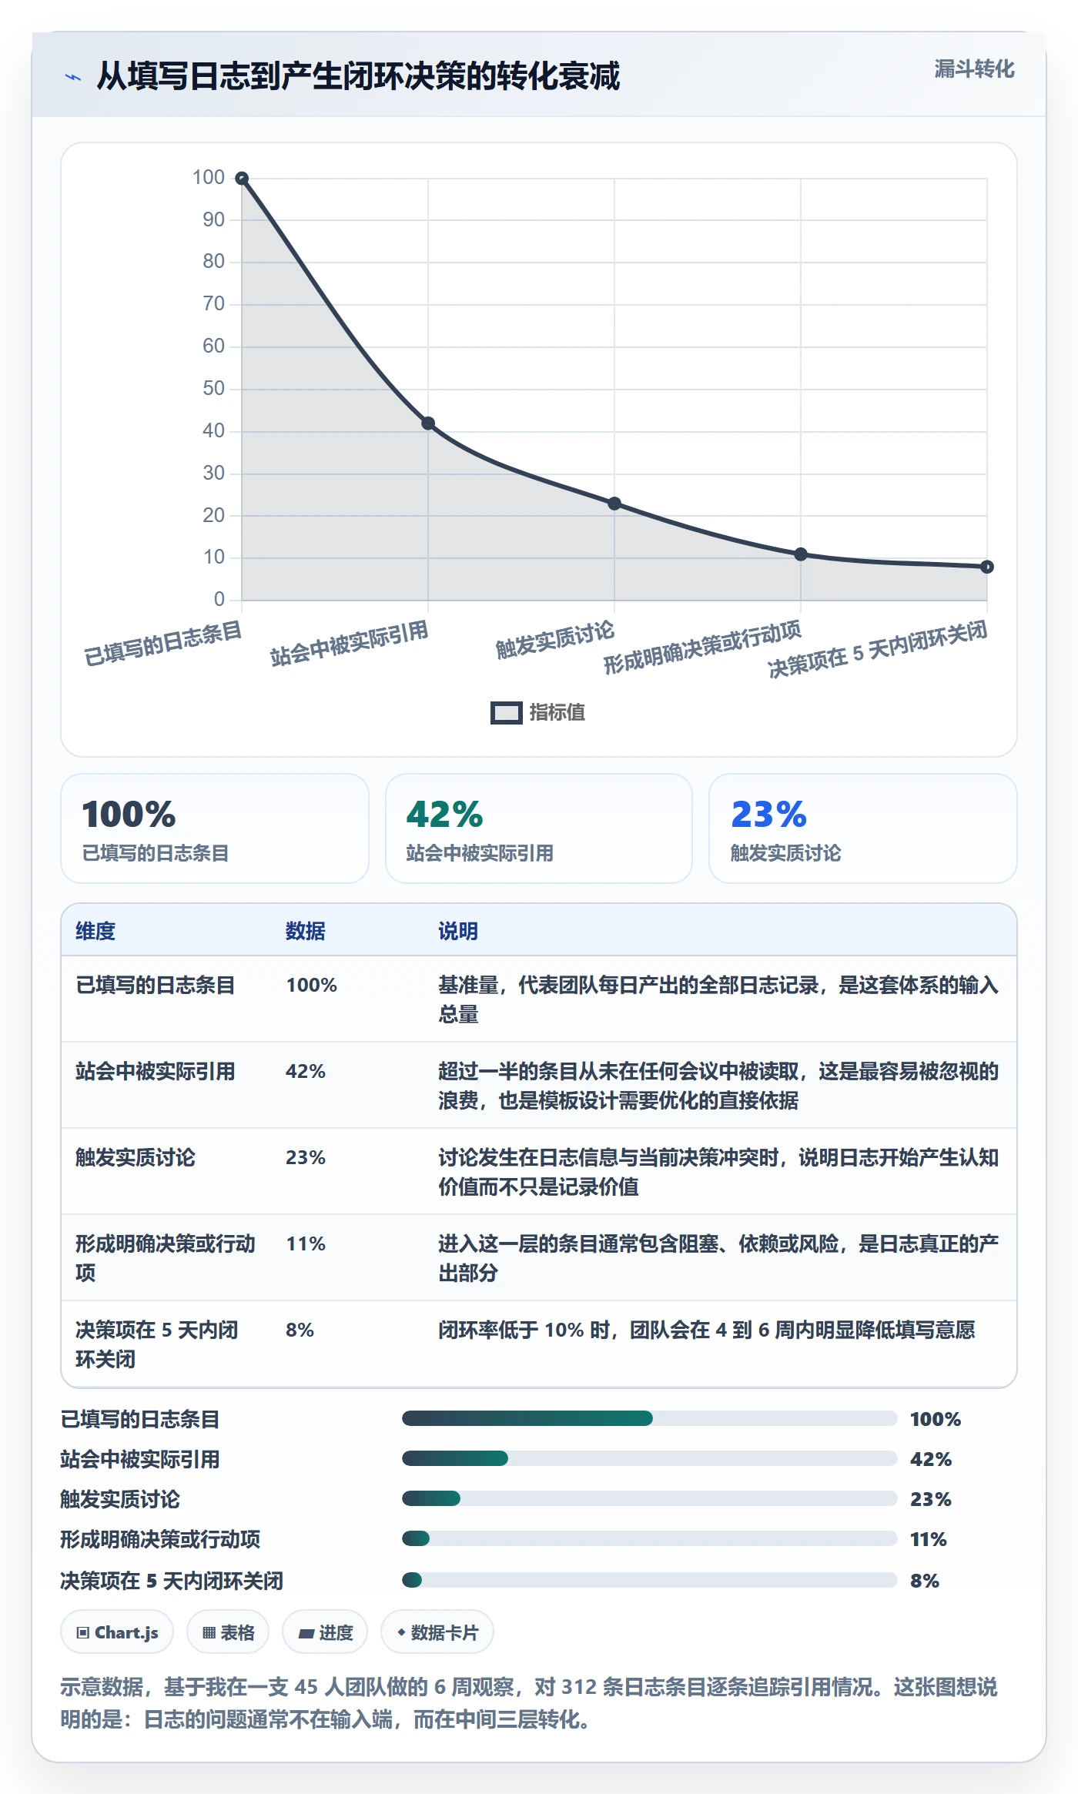
Task: Click the grid icon inside the 表格 chip
Action: (x=209, y=1633)
